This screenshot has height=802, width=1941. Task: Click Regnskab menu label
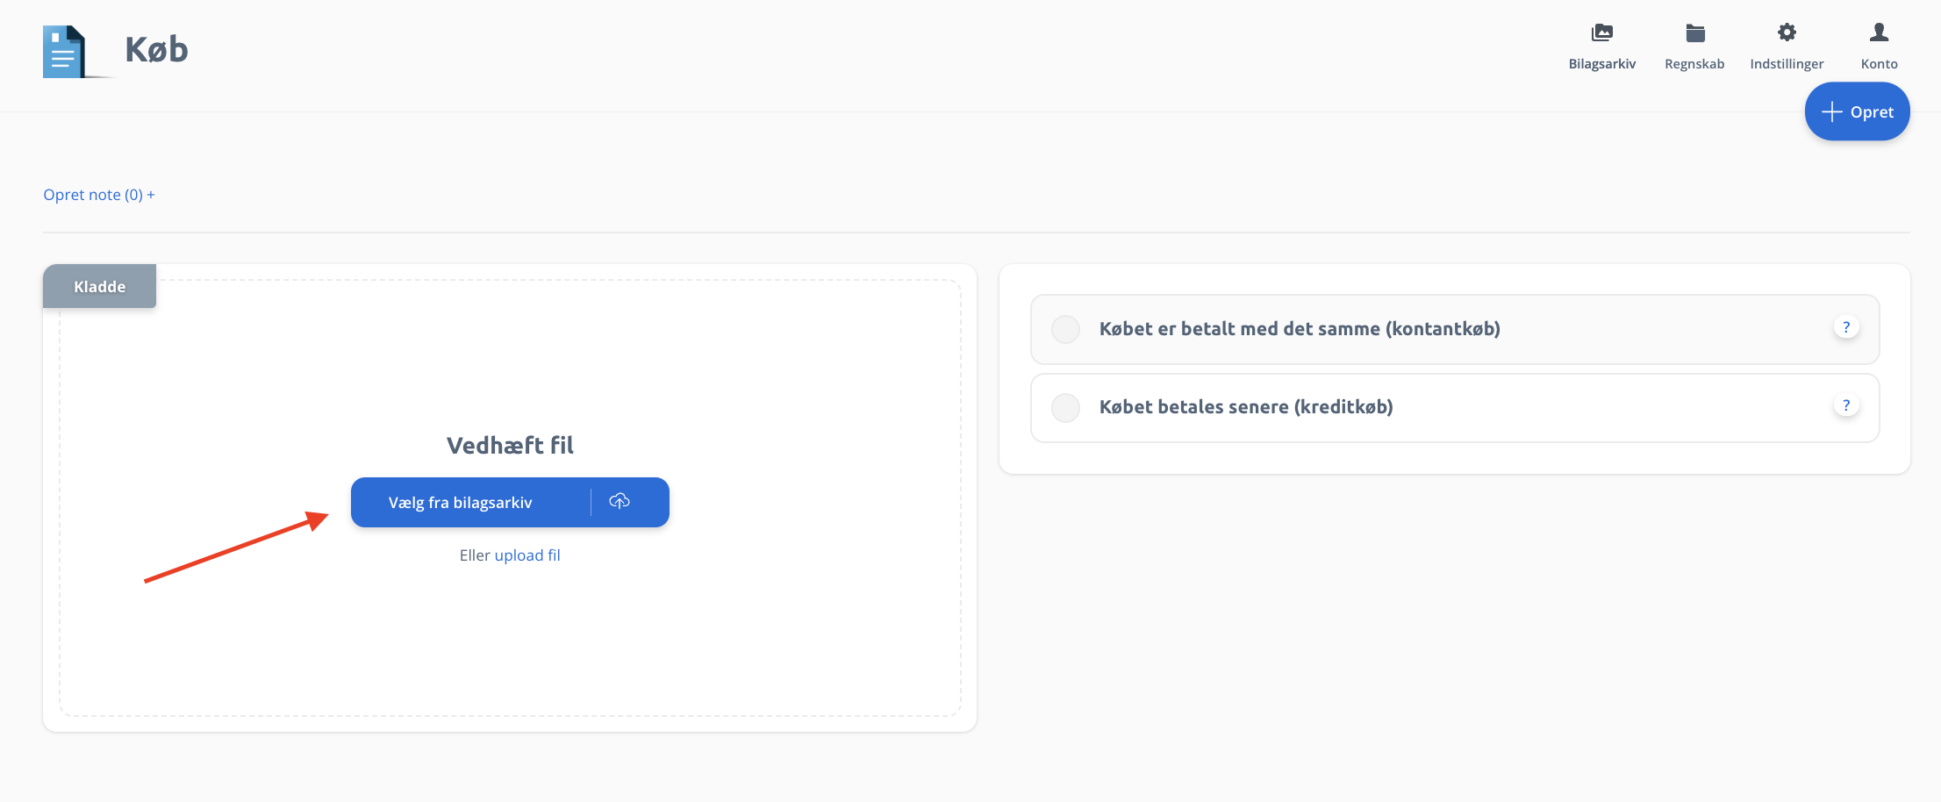[1694, 64]
